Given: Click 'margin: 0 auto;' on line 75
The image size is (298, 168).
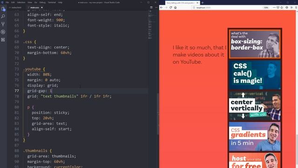Looking at the screenshot, I should (44, 80).
